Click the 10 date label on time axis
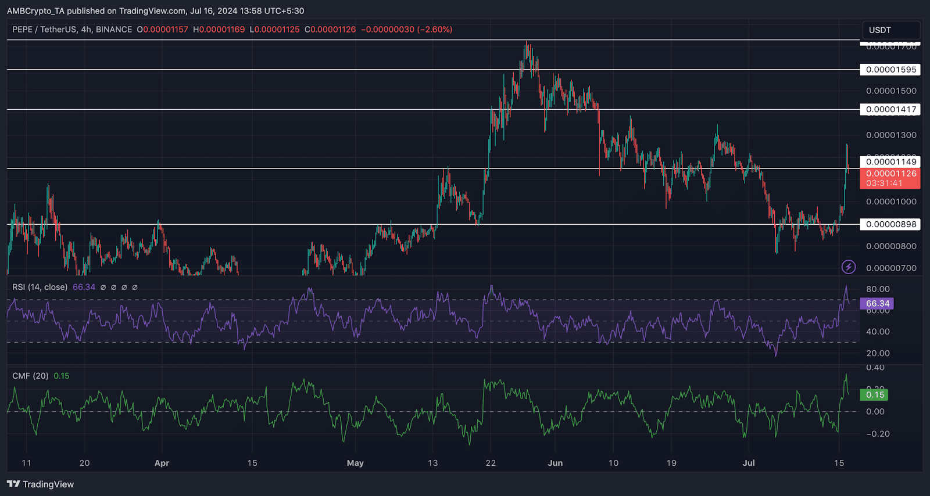Image resolution: width=930 pixels, height=496 pixels. coord(613,463)
